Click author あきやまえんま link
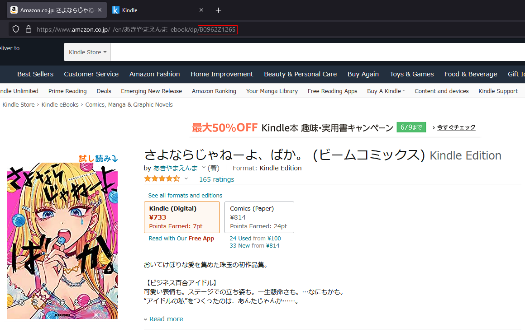Viewport: 525px width, 333px height. coord(176,168)
